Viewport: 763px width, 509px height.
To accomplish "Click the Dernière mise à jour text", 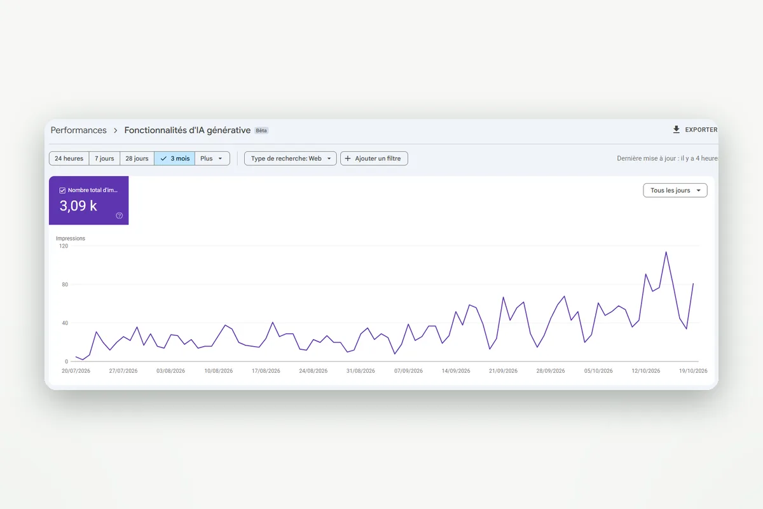I will point(667,158).
